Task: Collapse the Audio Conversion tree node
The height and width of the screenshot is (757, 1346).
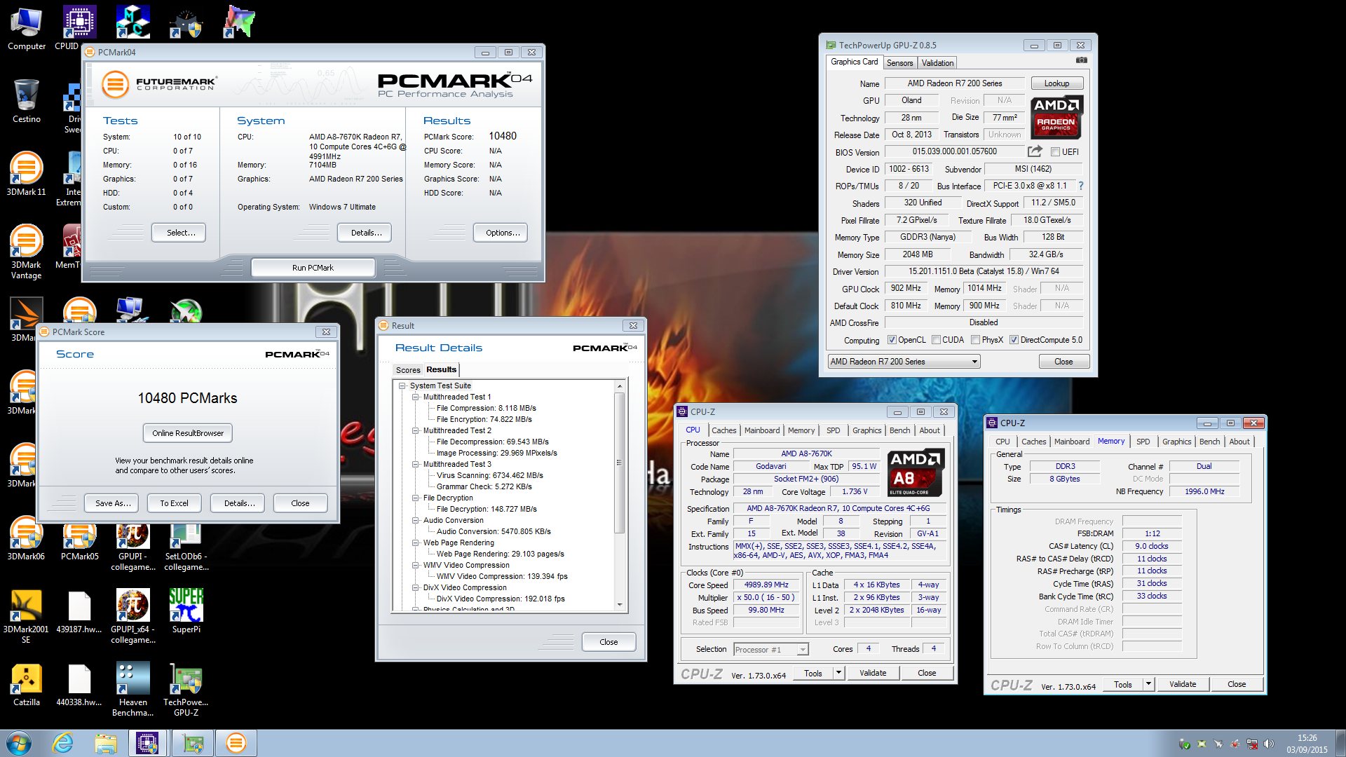Action: click(x=416, y=520)
